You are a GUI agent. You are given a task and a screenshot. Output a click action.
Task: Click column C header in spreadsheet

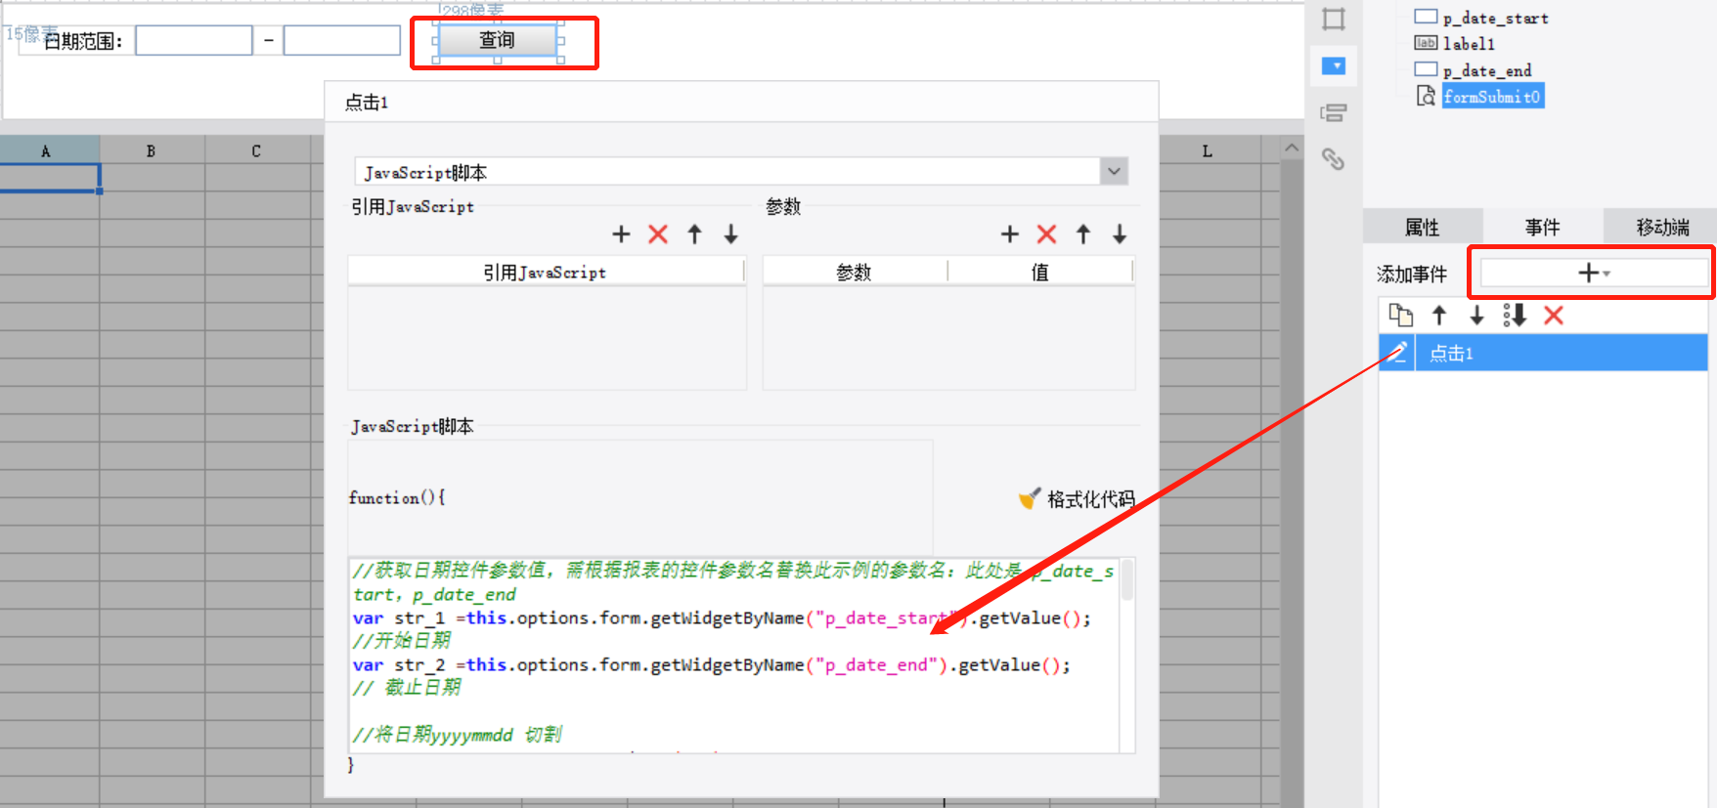pyautogui.click(x=256, y=150)
